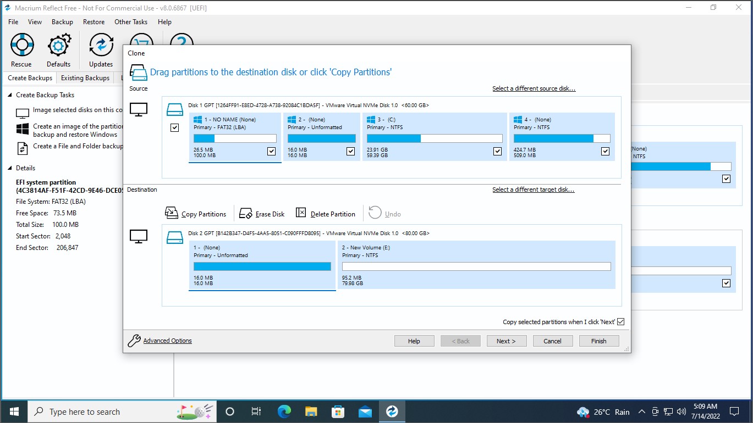Select destination partition 1 Unformatted

pos(262,265)
